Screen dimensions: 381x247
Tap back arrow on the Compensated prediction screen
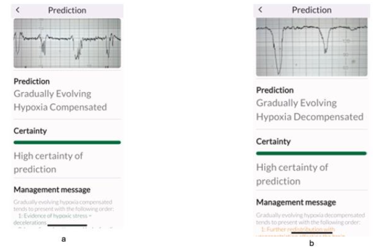(x=18, y=10)
